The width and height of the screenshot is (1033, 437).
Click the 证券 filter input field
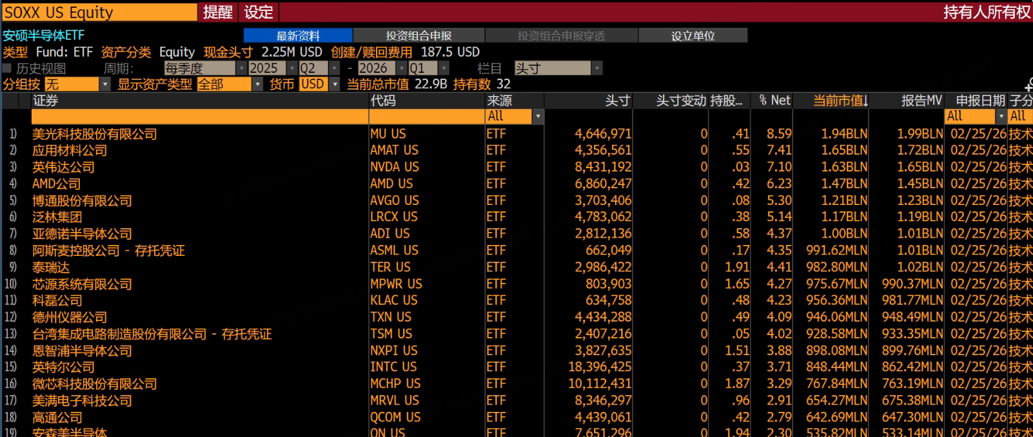point(200,117)
